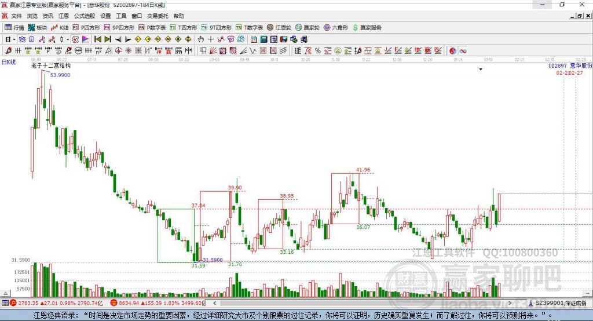Open the 资讯 menu

click(x=47, y=16)
